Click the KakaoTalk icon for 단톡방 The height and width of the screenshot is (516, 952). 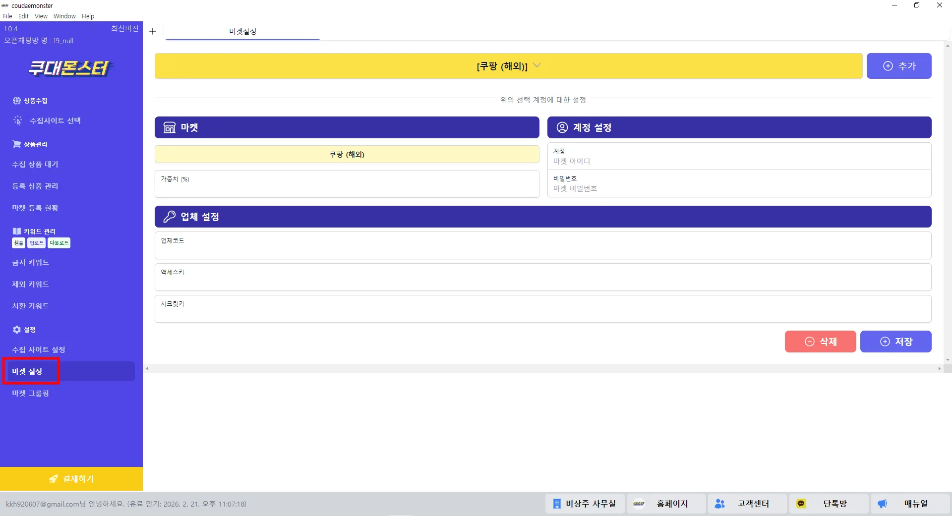(x=801, y=504)
